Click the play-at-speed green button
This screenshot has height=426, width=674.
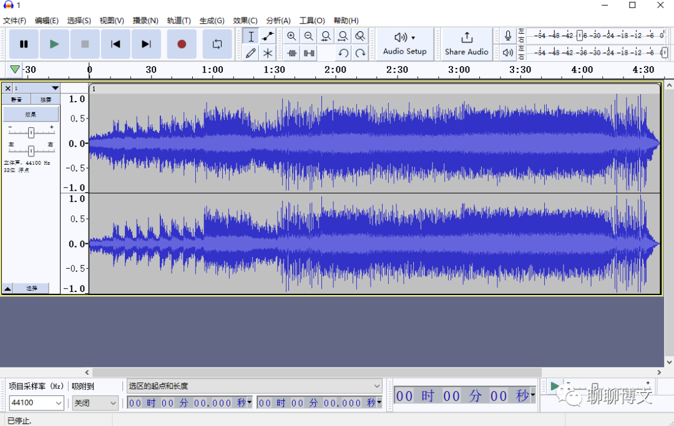pyautogui.click(x=555, y=387)
